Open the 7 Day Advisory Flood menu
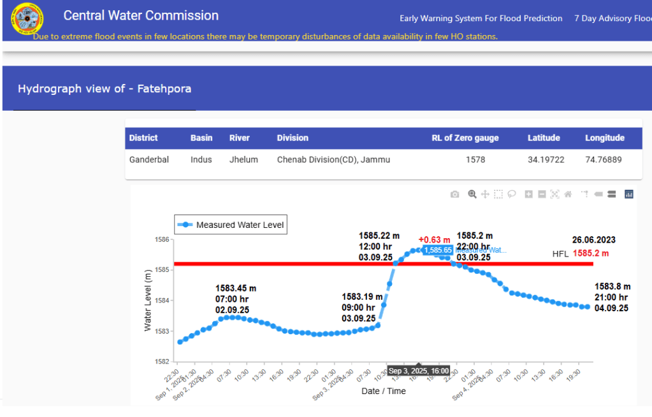This screenshot has height=417, width=652. pyautogui.click(x=612, y=18)
